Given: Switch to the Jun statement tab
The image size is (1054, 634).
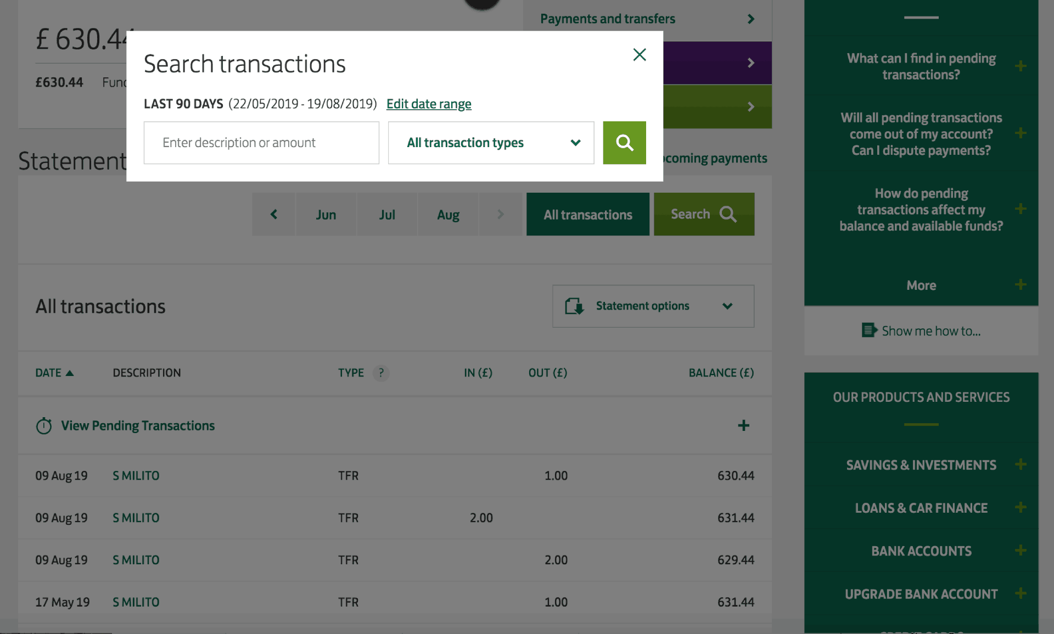Looking at the screenshot, I should (x=326, y=214).
